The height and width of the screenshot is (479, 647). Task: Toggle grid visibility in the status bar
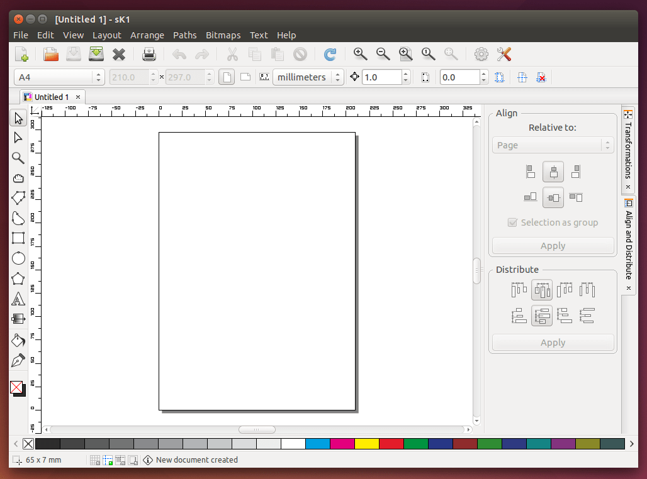pos(95,460)
